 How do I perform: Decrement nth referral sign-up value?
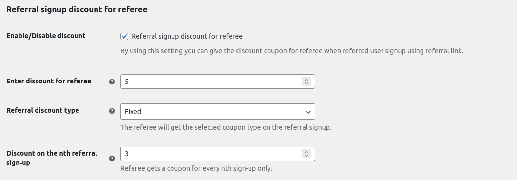(306, 156)
